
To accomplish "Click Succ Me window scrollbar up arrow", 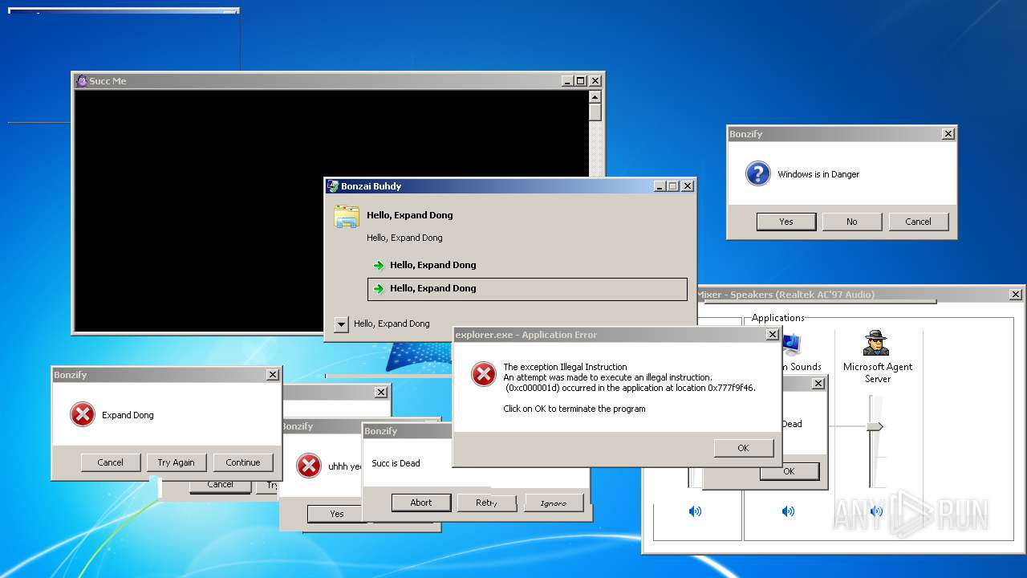I will pyautogui.click(x=595, y=96).
